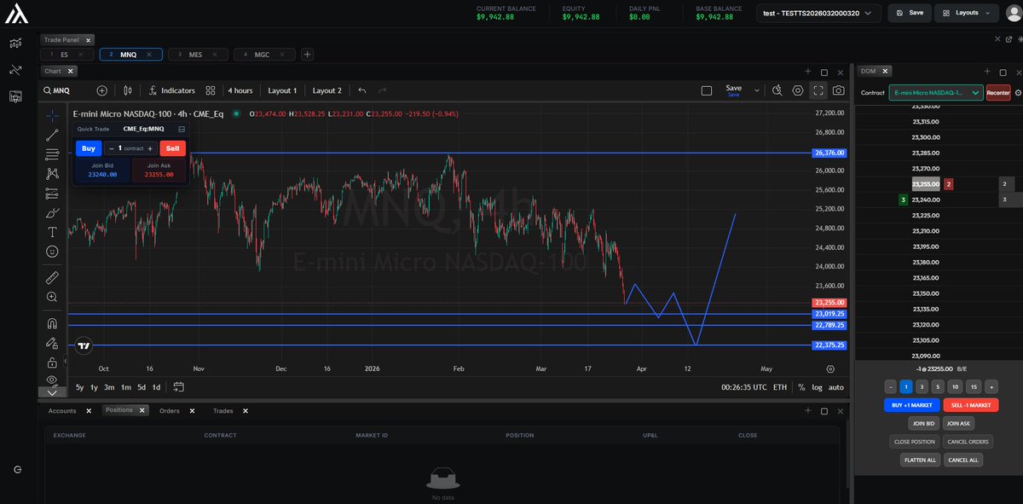This screenshot has width=1023, height=504.
Task: Select the ruler measure tool
Action: (52, 277)
